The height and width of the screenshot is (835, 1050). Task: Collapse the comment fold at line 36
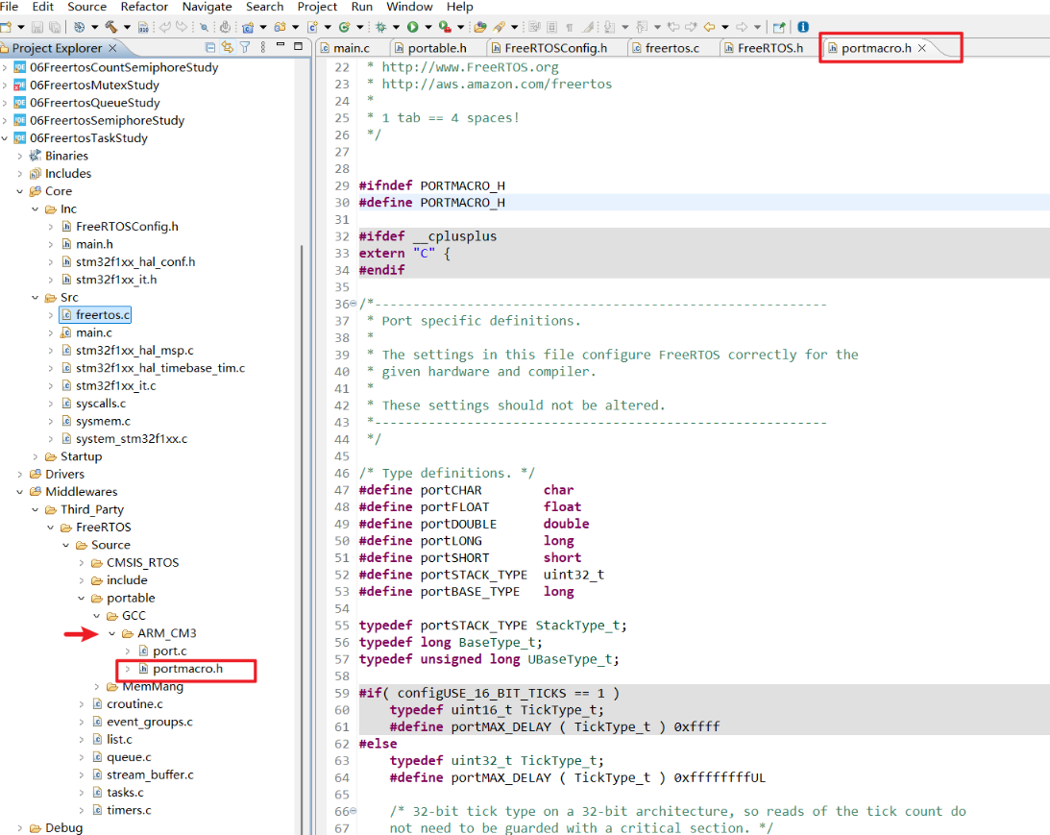(354, 305)
